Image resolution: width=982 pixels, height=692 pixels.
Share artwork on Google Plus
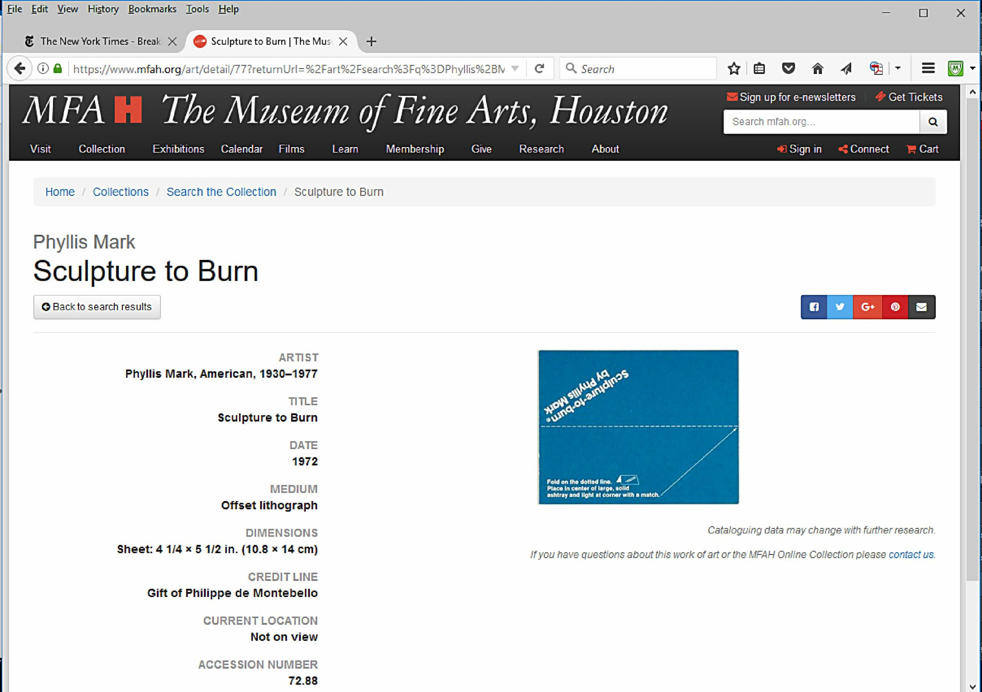point(867,307)
